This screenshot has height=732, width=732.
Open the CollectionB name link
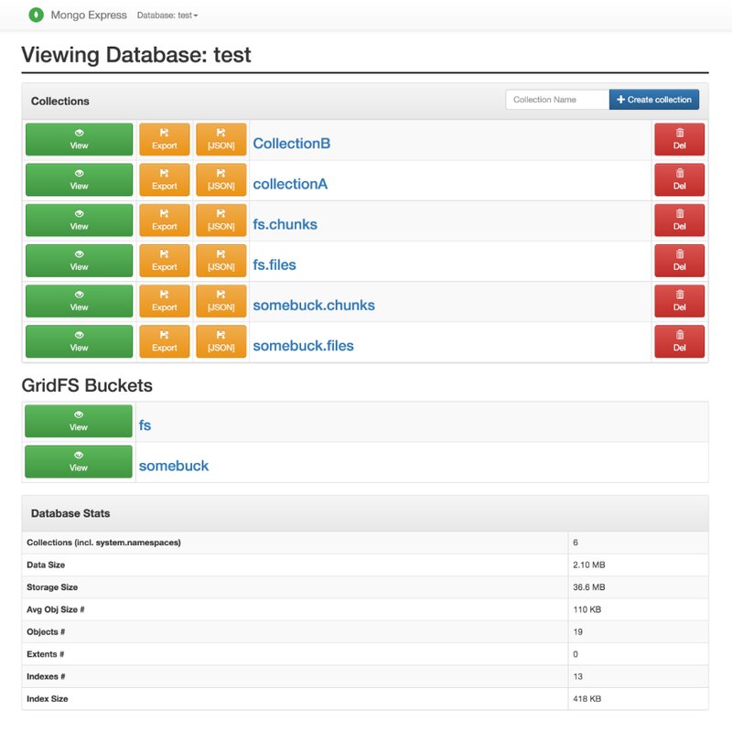(291, 144)
